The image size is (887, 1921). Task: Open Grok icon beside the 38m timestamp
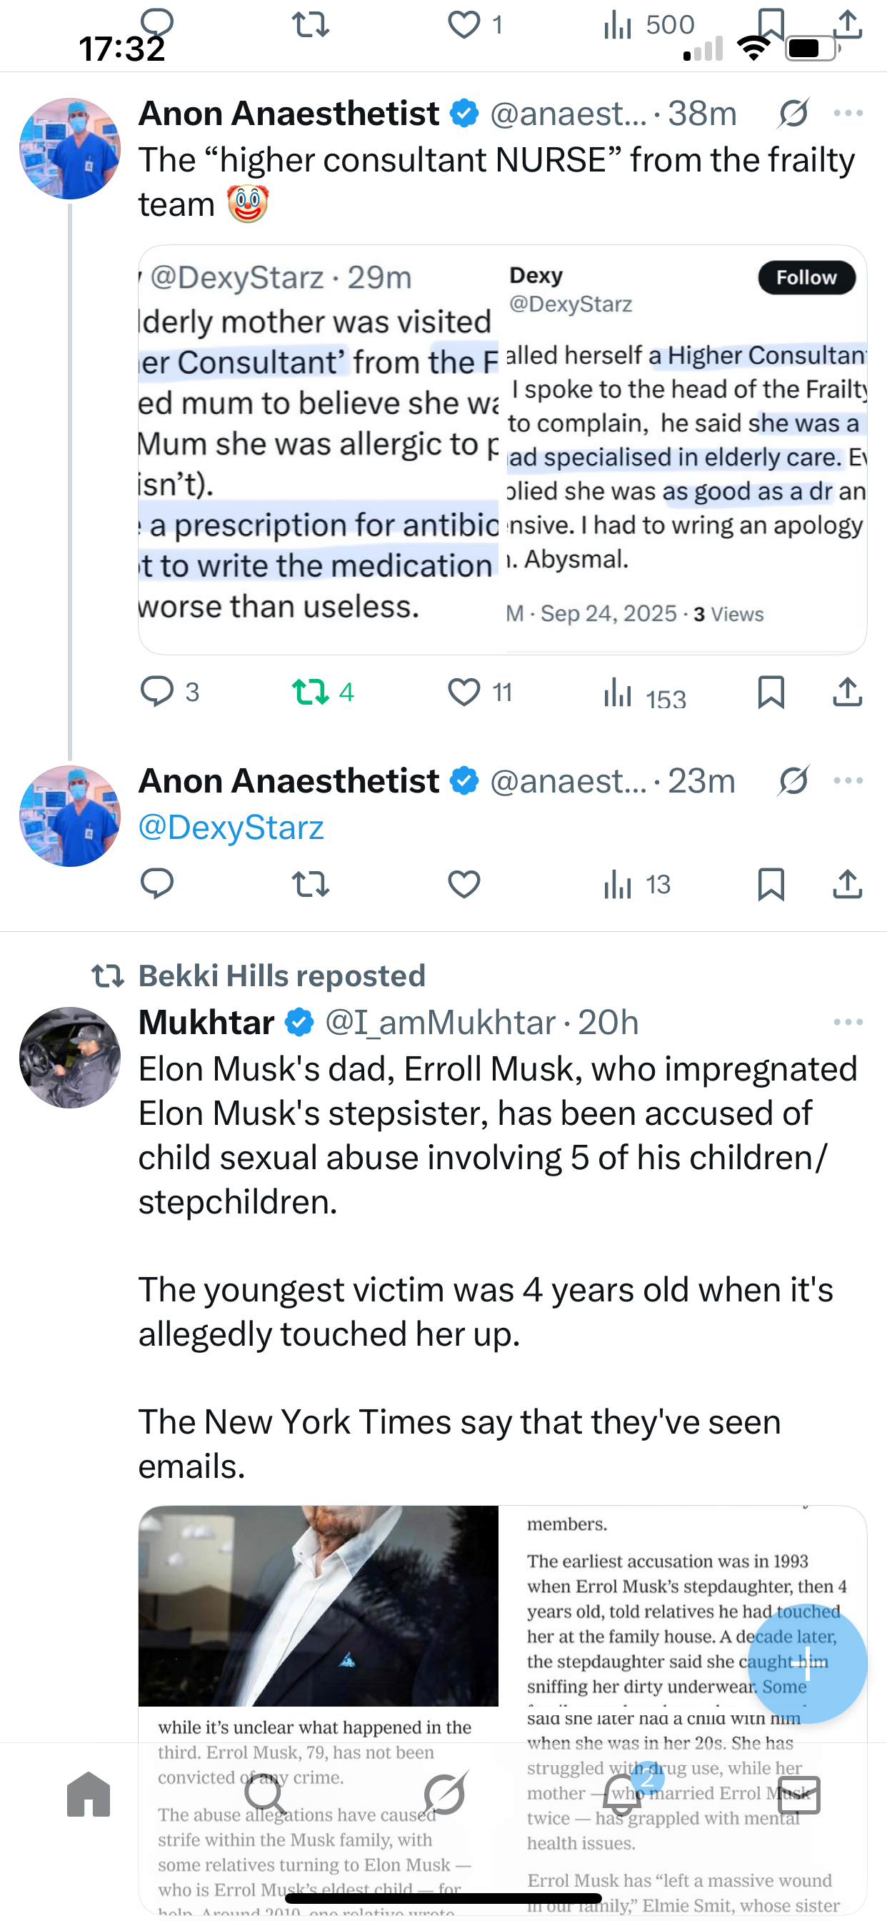pos(793,114)
